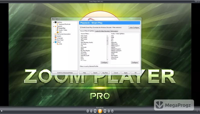
Task: Click the Open File eject-style button
Action: coord(112,111)
